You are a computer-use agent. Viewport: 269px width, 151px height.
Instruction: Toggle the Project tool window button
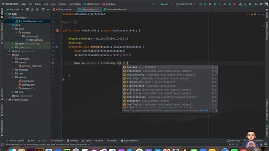coord(2,13)
